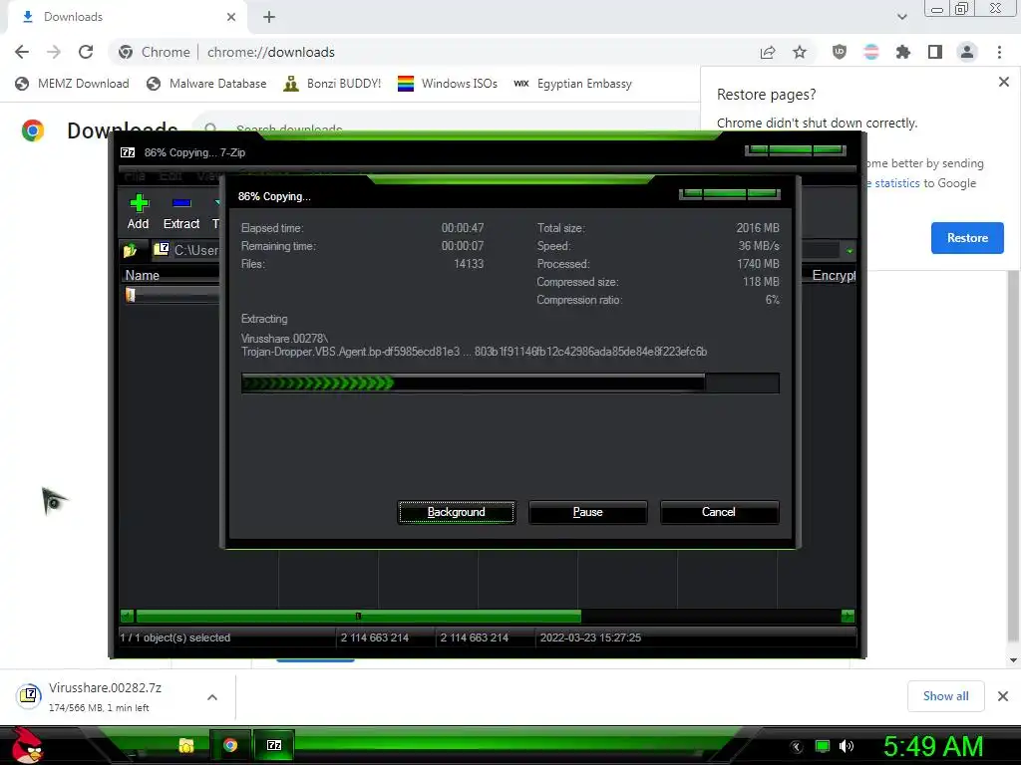Click the Background button in copy dialog
This screenshot has width=1021, height=765.
point(457,512)
